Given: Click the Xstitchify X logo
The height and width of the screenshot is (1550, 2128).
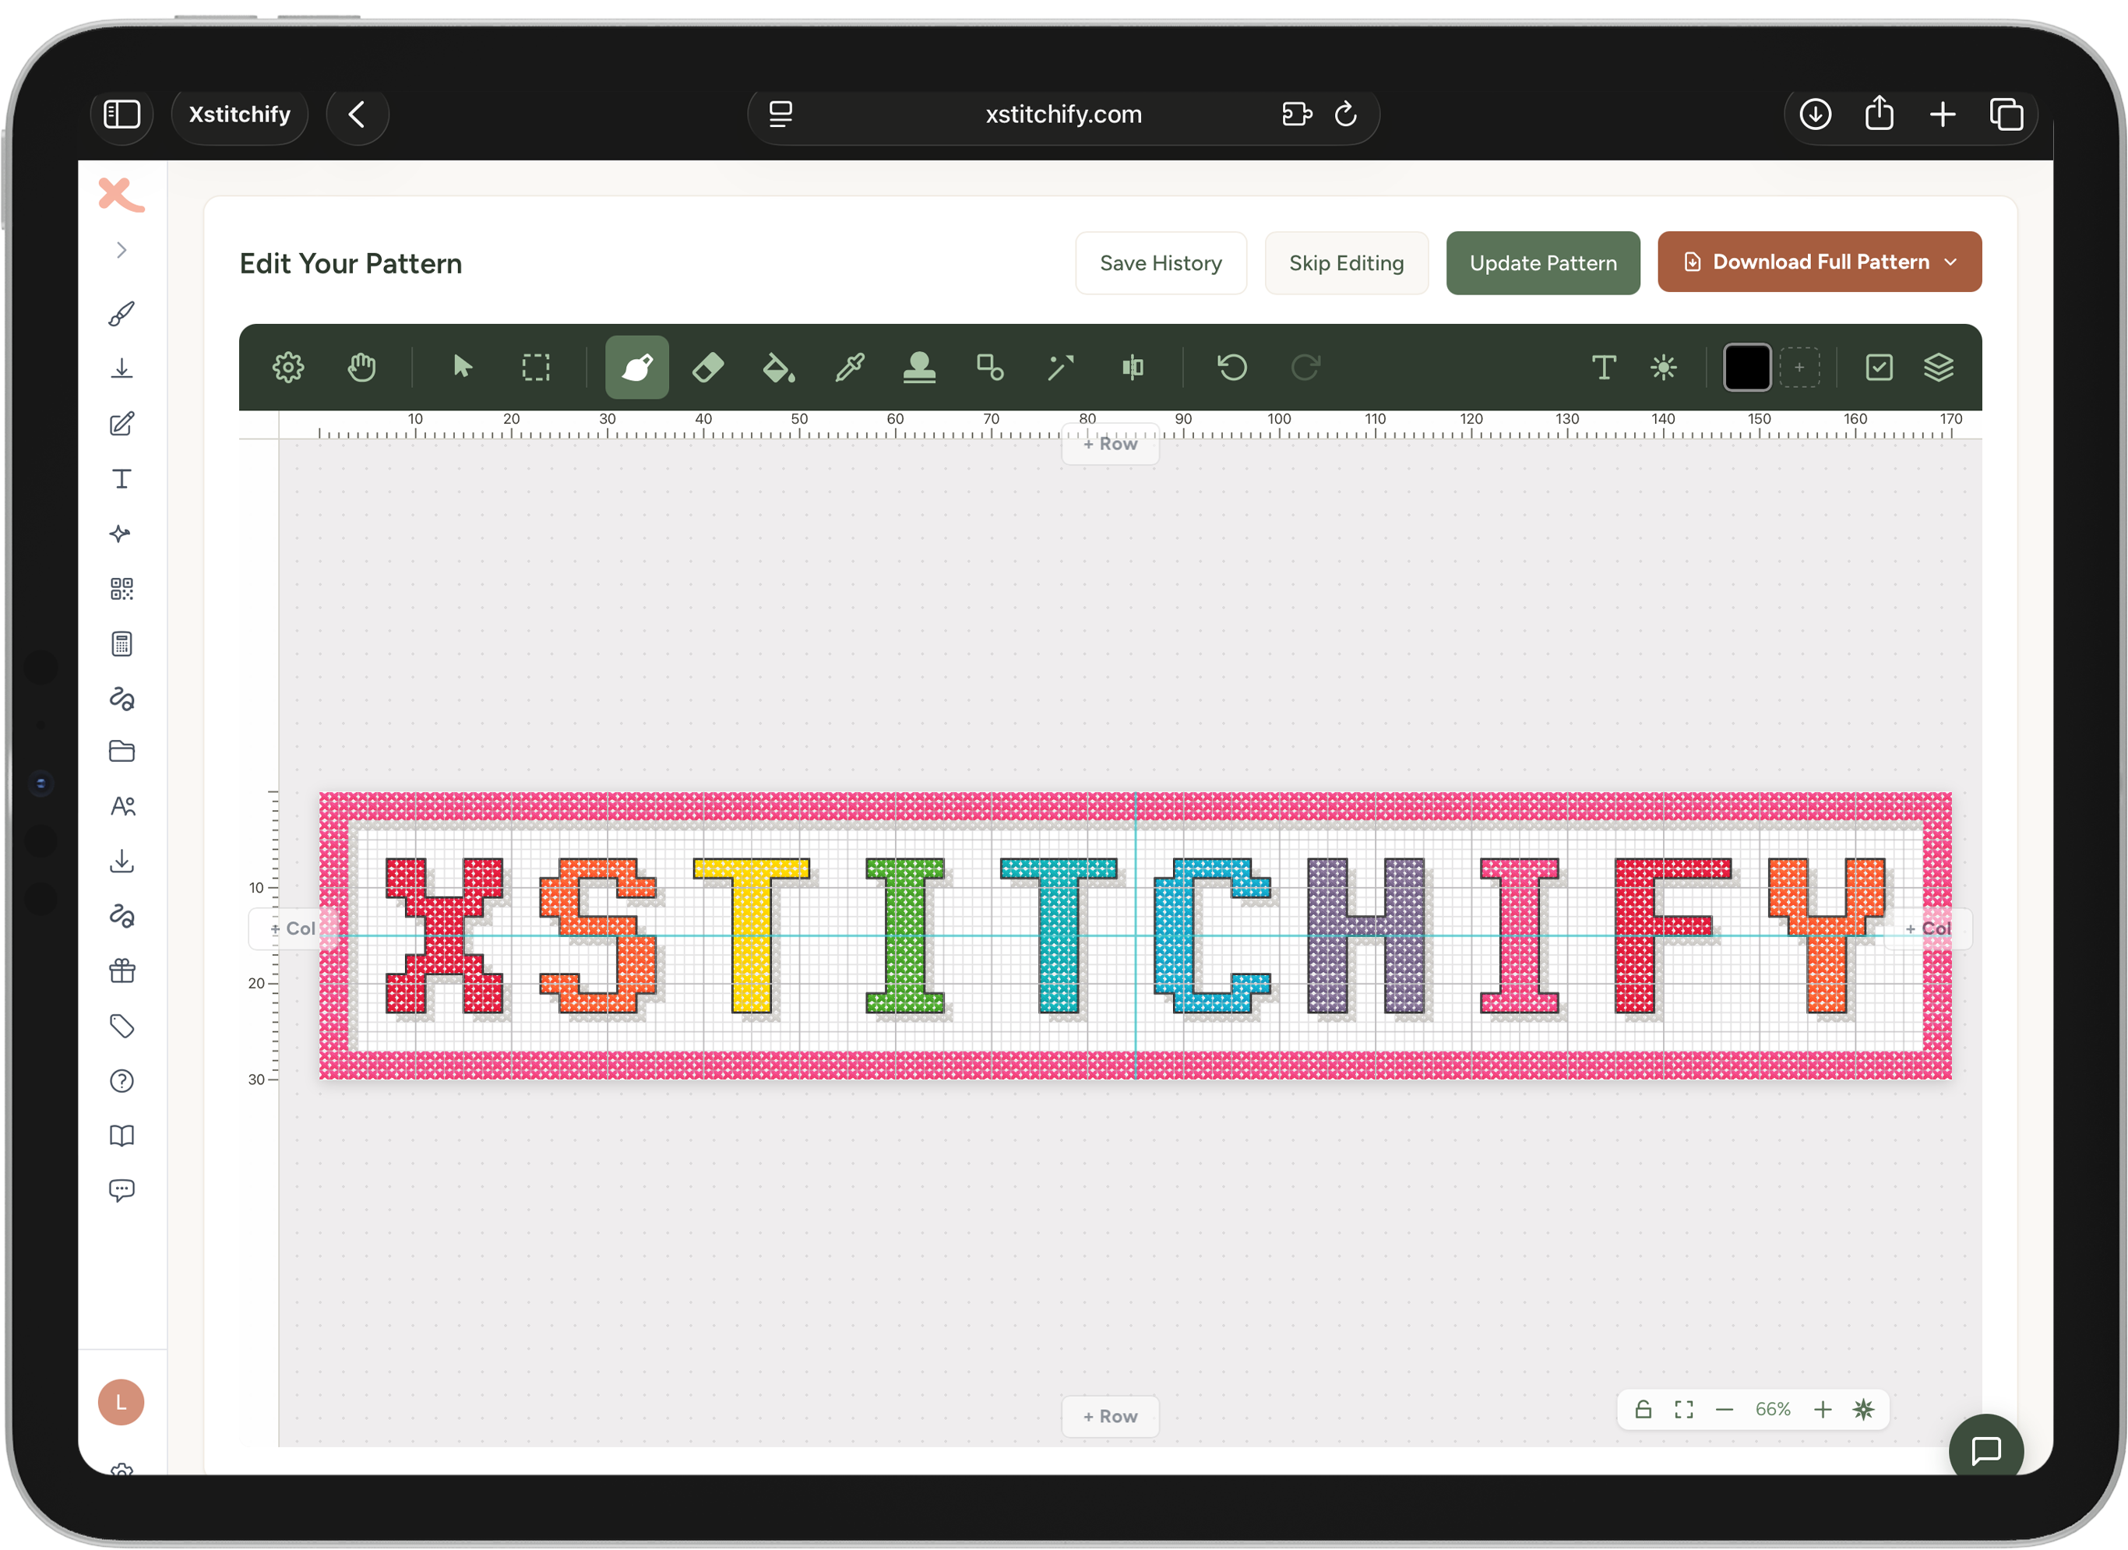Looking at the screenshot, I should click(x=122, y=194).
